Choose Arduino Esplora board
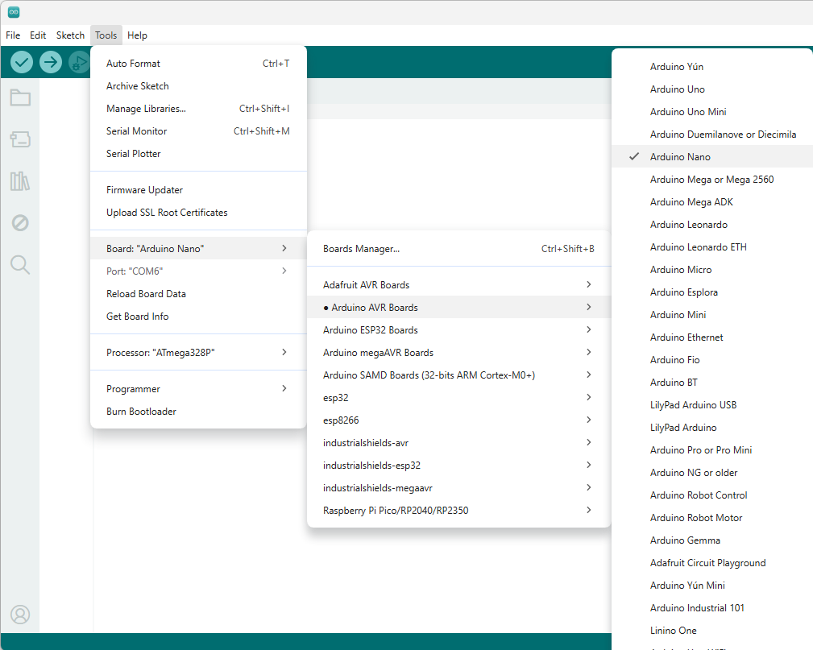This screenshot has height=650, width=813. pos(712,292)
